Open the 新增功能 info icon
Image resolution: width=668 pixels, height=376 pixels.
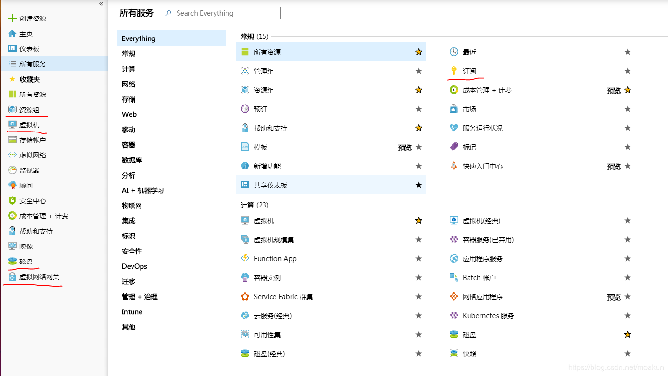(245, 166)
